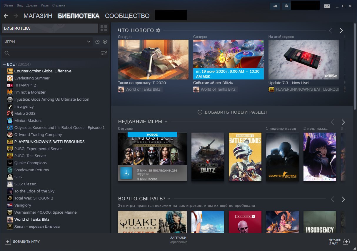Expand the ВО ЧТО СЫГРАТЬ shelf dropdown

click(x=169, y=199)
